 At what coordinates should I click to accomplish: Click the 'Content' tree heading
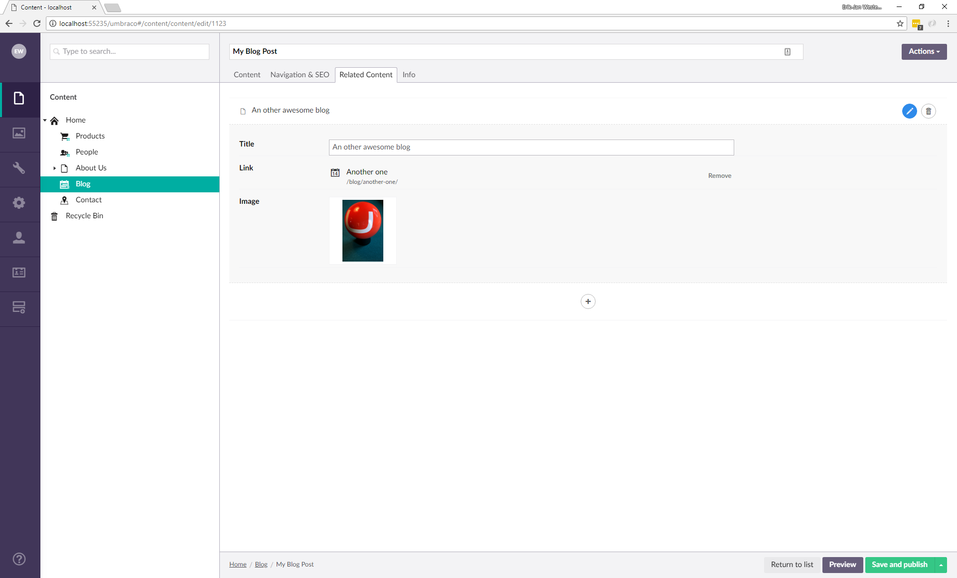tap(63, 97)
